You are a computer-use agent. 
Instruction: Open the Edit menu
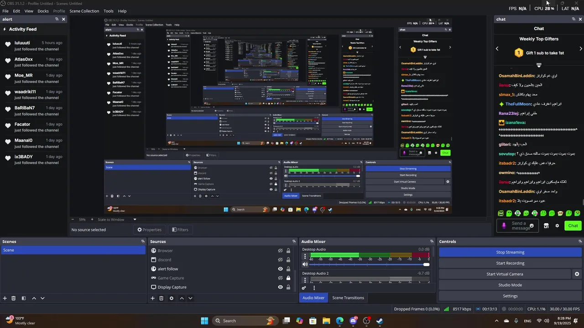click(x=16, y=11)
